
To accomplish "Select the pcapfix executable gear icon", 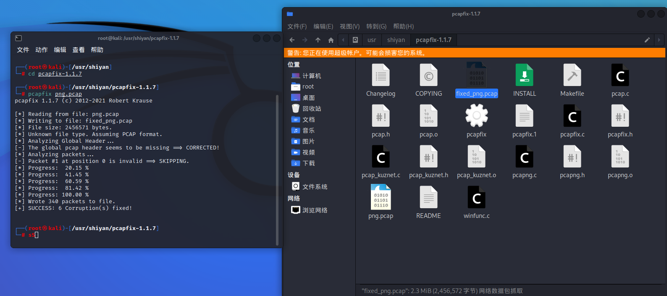I will (476, 116).
